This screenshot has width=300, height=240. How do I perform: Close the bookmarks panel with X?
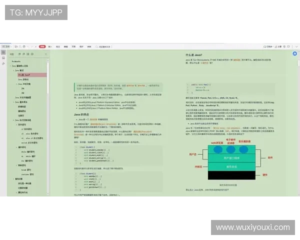(x=46, y=54)
